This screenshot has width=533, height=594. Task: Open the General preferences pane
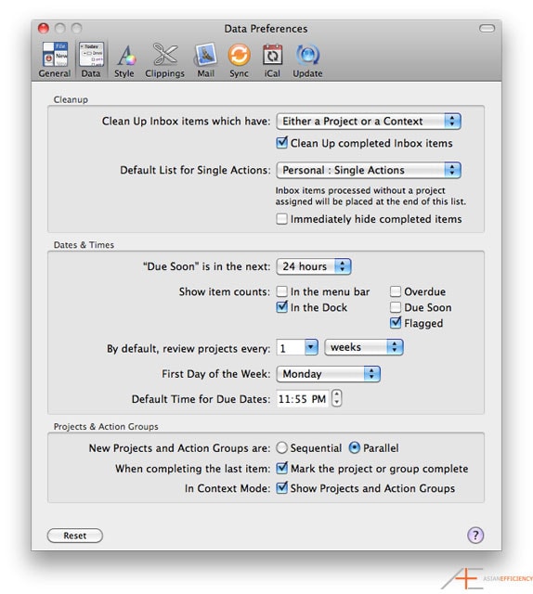pyautogui.click(x=55, y=59)
